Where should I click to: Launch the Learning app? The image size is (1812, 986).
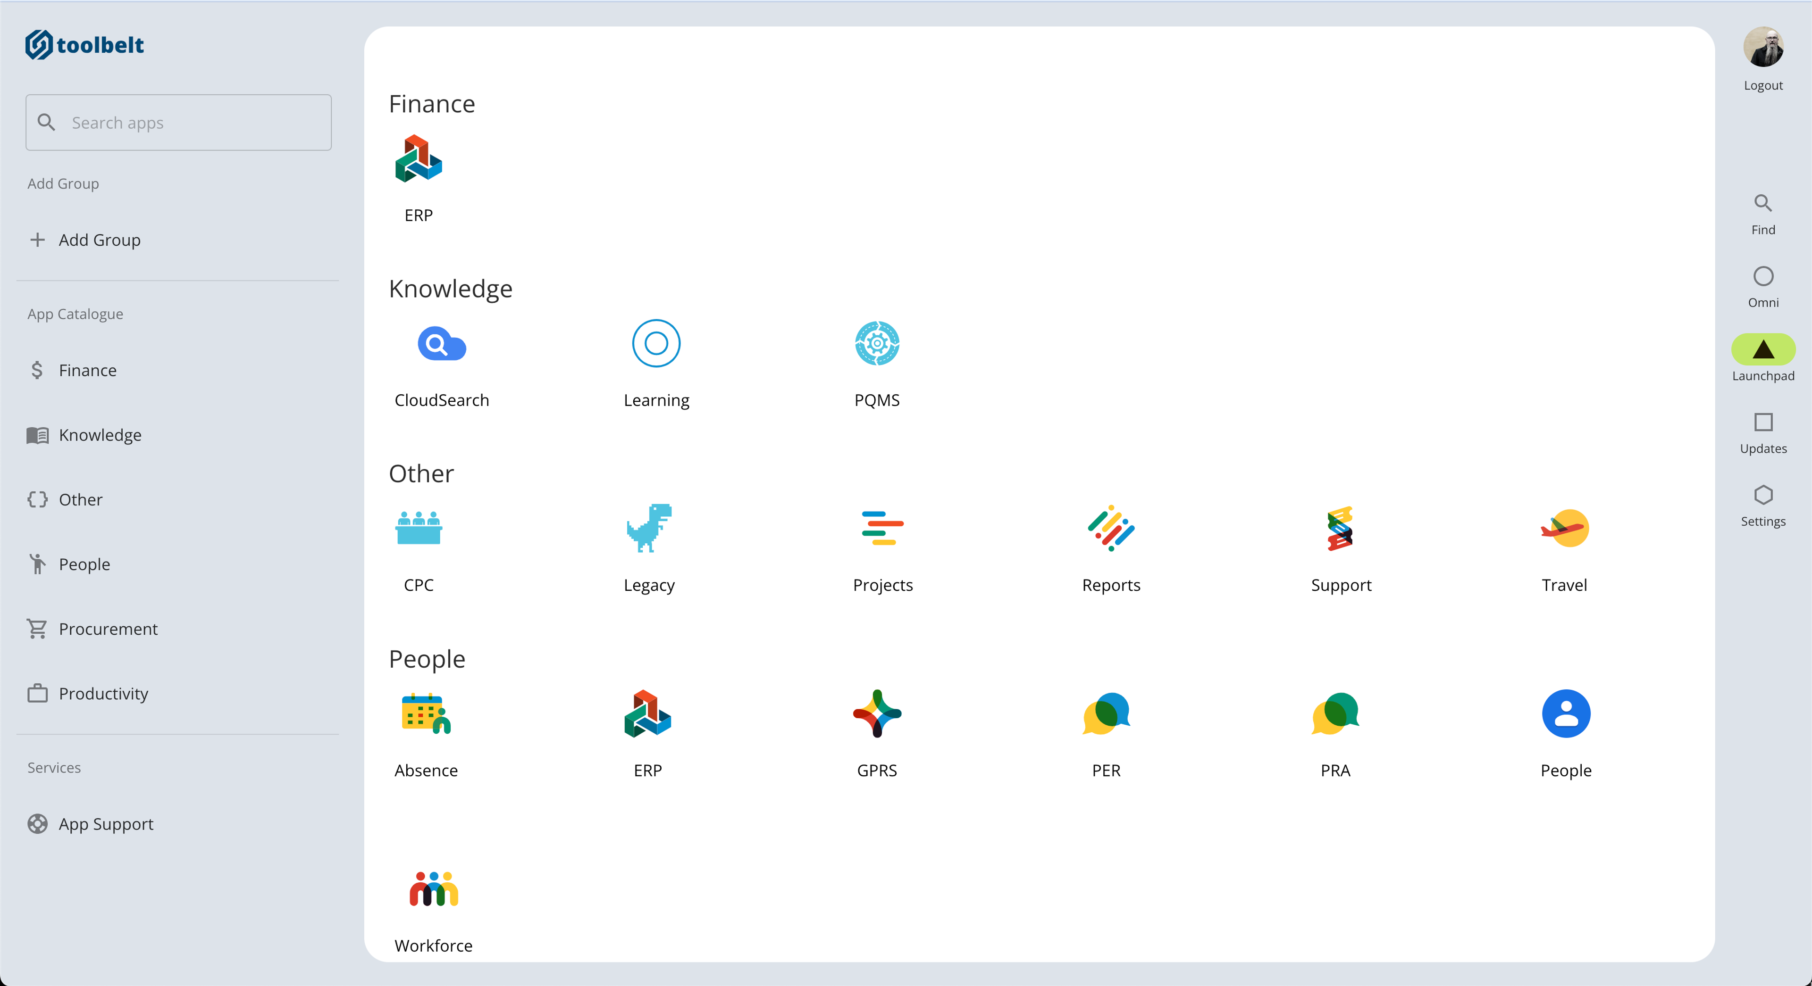pyautogui.click(x=655, y=344)
